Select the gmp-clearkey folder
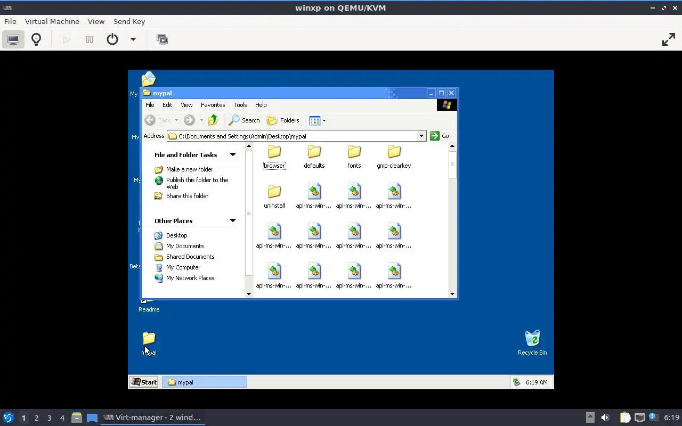This screenshot has width=682, height=426. coord(394,157)
